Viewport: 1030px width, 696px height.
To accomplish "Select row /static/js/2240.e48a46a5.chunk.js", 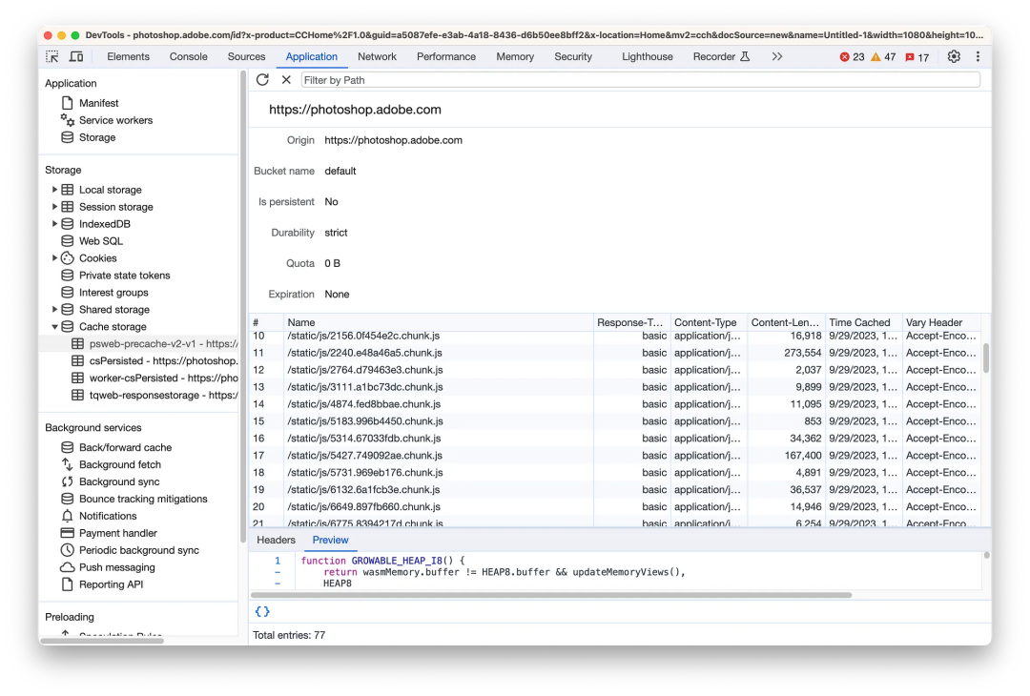I will click(x=615, y=353).
